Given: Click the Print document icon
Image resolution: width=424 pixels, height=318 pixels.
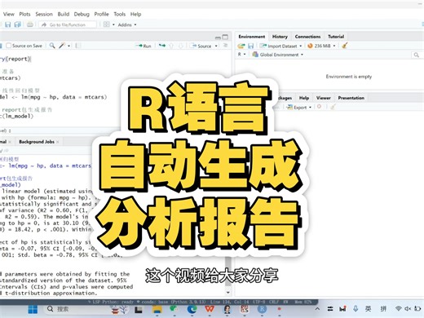Looking at the screenshot, I should tap(30, 24).
